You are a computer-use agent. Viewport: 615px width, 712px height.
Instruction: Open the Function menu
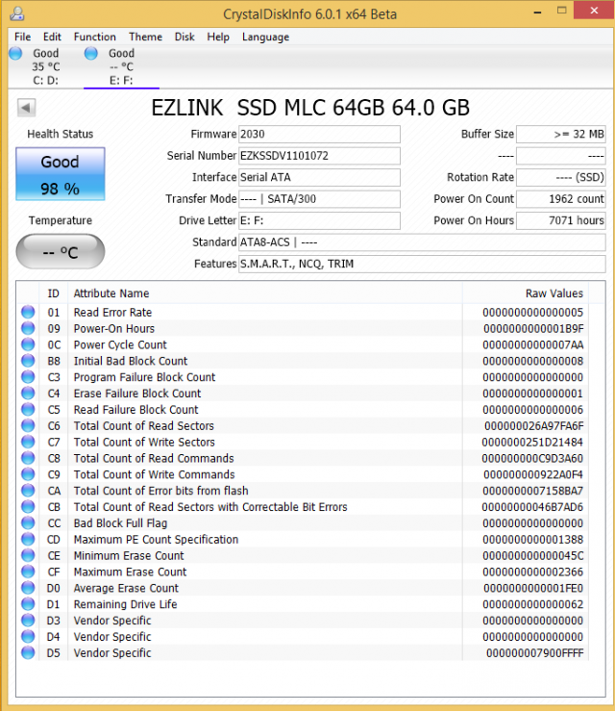(x=95, y=37)
